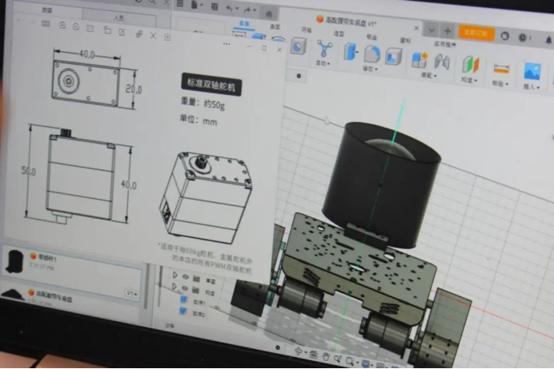Click the image viewer edit pencil icon

click(x=122, y=32)
